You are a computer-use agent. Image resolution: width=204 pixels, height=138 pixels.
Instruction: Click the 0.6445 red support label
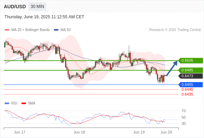187,89
